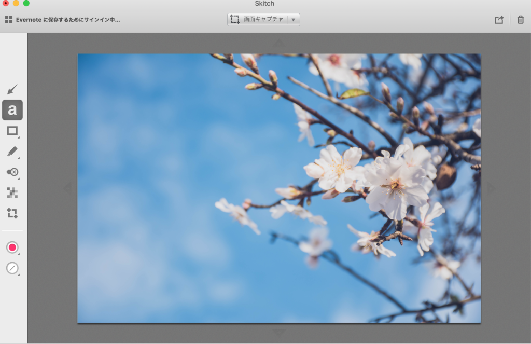Open the line thickness tool
Image resolution: width=531 pixels, height=344 pixels.
pyautogui.click(x=12, y=268)
